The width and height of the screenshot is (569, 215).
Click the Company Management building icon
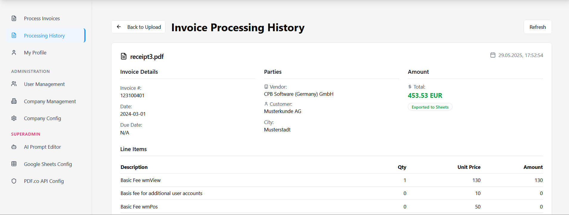14,101
